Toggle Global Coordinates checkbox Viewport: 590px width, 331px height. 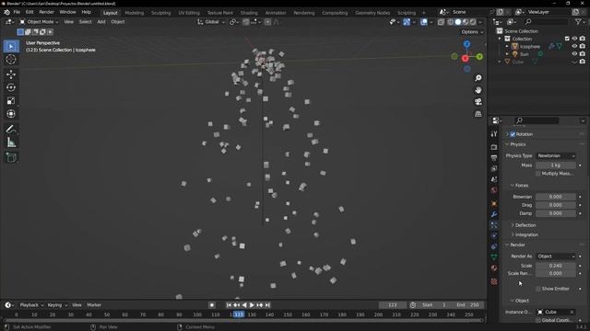(x=538, y=320)
